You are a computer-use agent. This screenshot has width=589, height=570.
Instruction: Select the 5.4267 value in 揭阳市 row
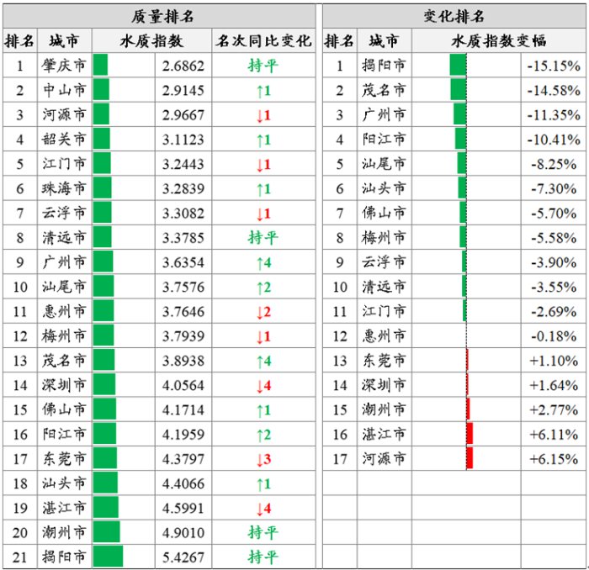[183, 557]
